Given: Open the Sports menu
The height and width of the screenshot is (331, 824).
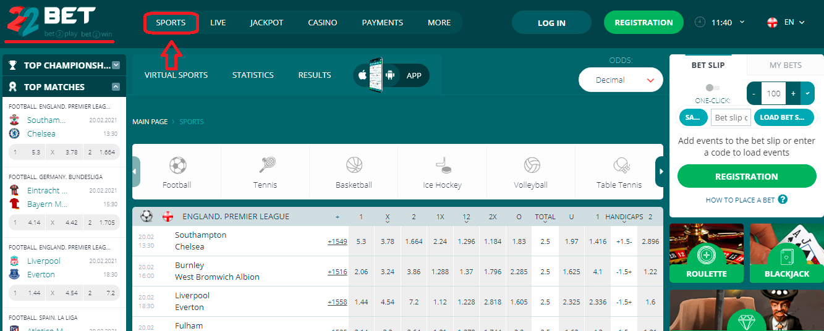Looking at the screenshot, I should tap(171, 22).
